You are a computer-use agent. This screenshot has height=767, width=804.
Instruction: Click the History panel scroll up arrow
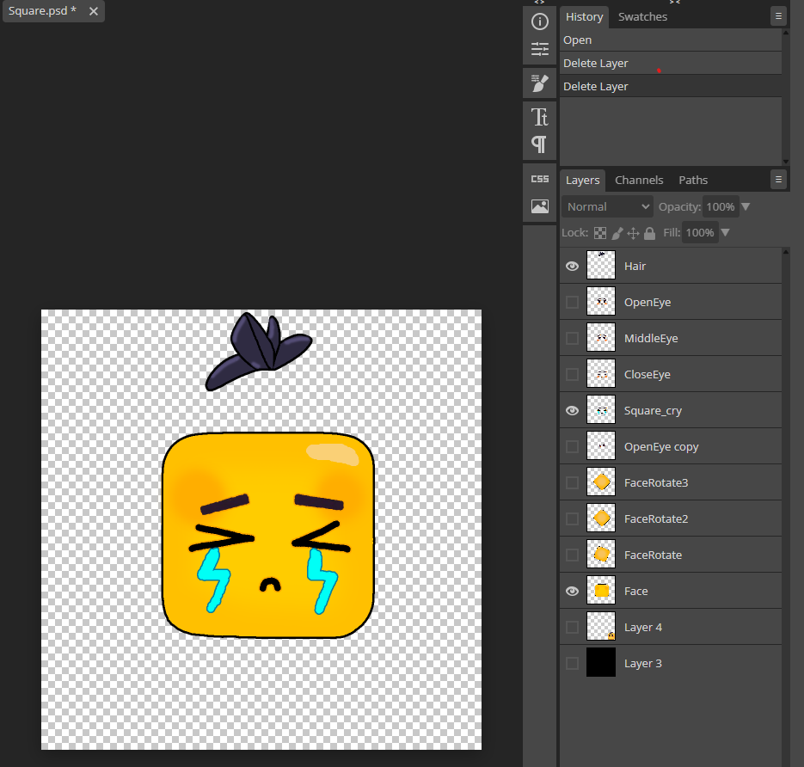click(786, 33)
